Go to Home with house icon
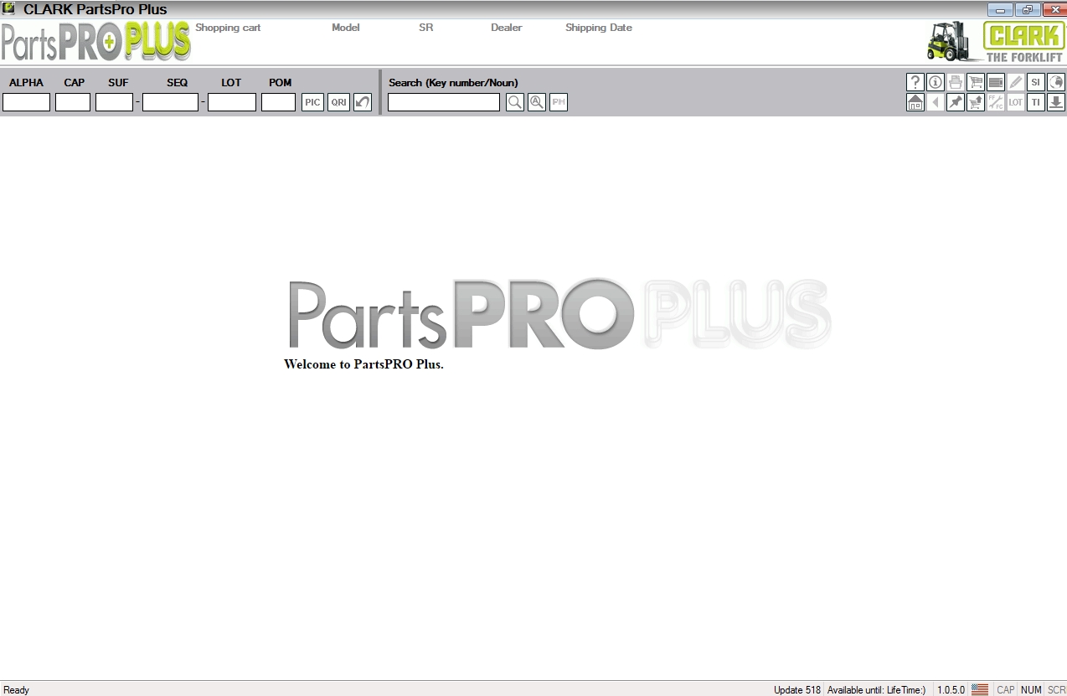 point(915,102)
